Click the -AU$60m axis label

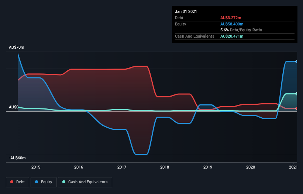[x=17, y=158]
